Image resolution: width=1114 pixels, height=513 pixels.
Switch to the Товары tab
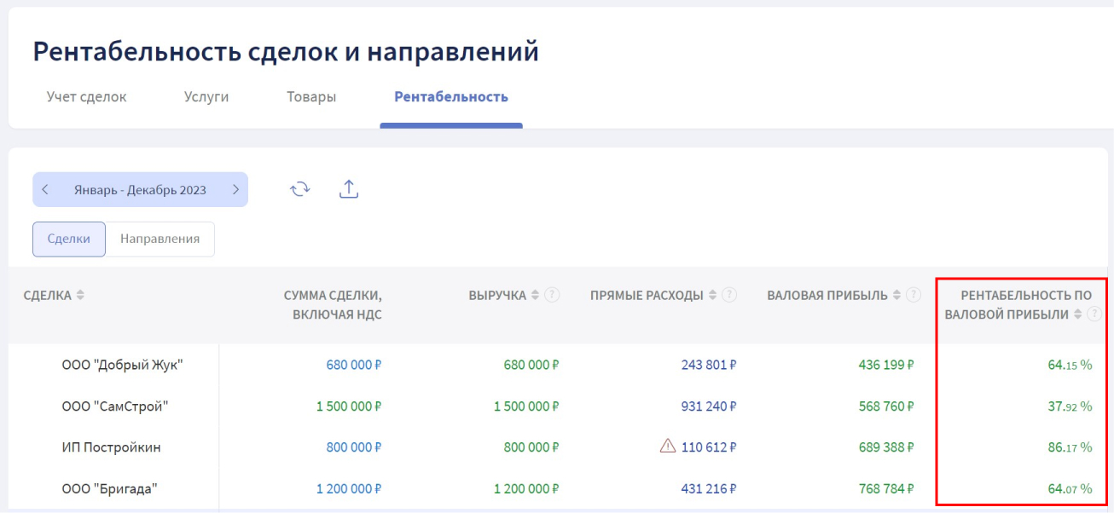tap(311, 97)
